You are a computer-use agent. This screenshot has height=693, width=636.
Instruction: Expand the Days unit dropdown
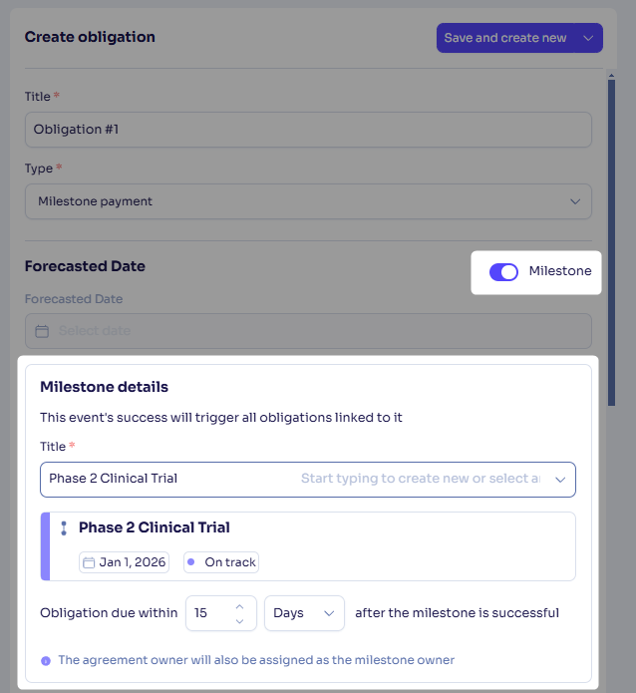304,613
